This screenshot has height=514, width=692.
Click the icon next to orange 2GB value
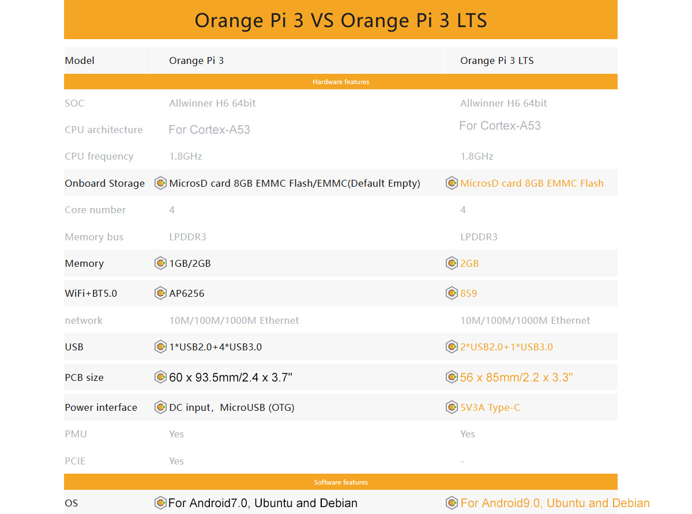point(452,263)
